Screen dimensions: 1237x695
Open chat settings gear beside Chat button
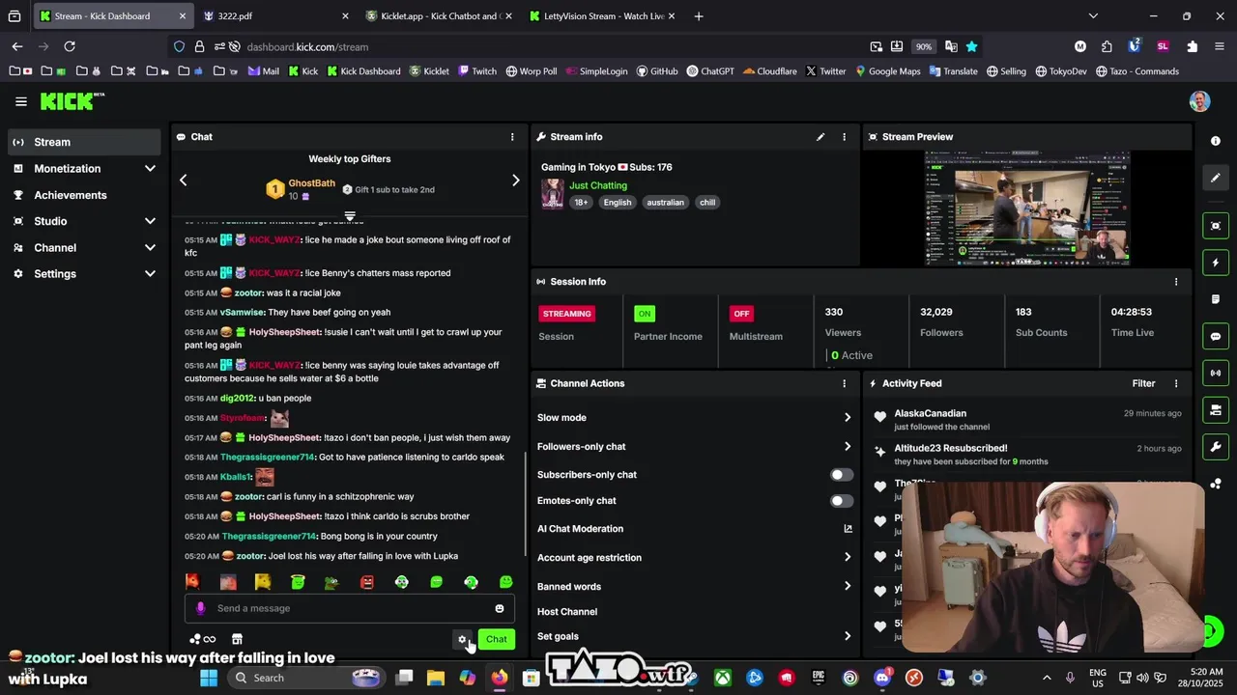click(462, 639)
